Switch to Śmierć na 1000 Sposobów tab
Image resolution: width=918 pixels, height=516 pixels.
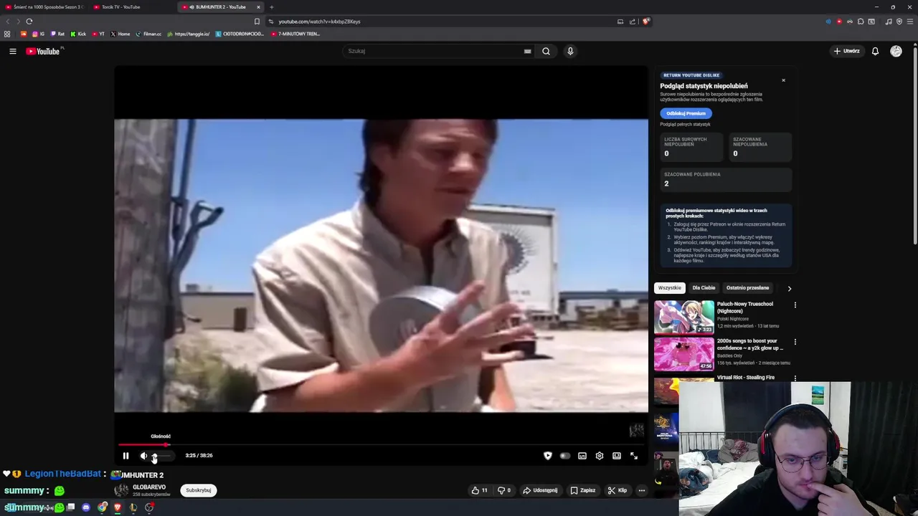(44, 7)
